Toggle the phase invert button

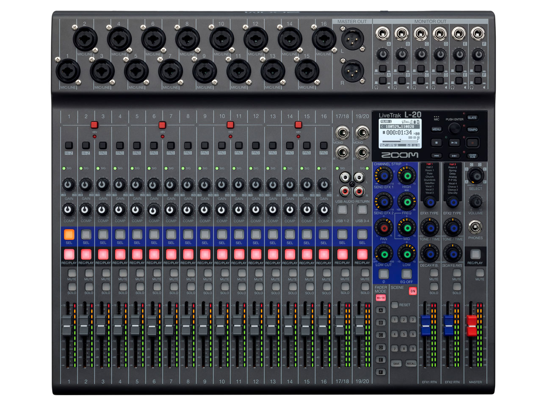pos(383,274)
